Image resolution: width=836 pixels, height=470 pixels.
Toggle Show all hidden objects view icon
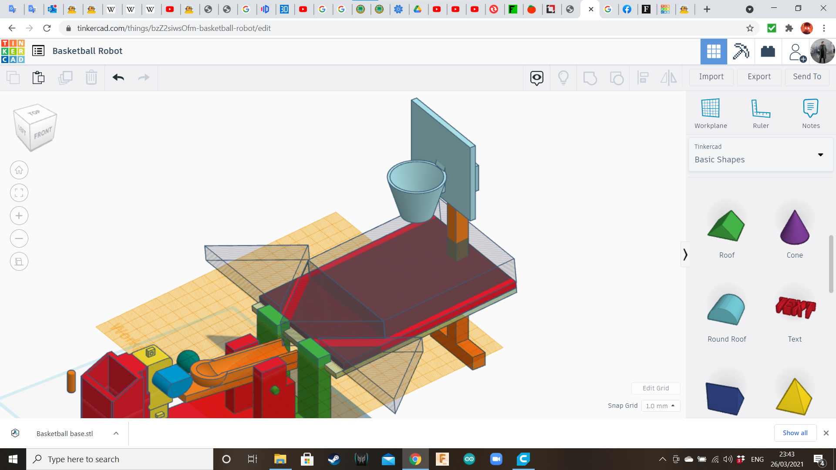coord(563,77)
